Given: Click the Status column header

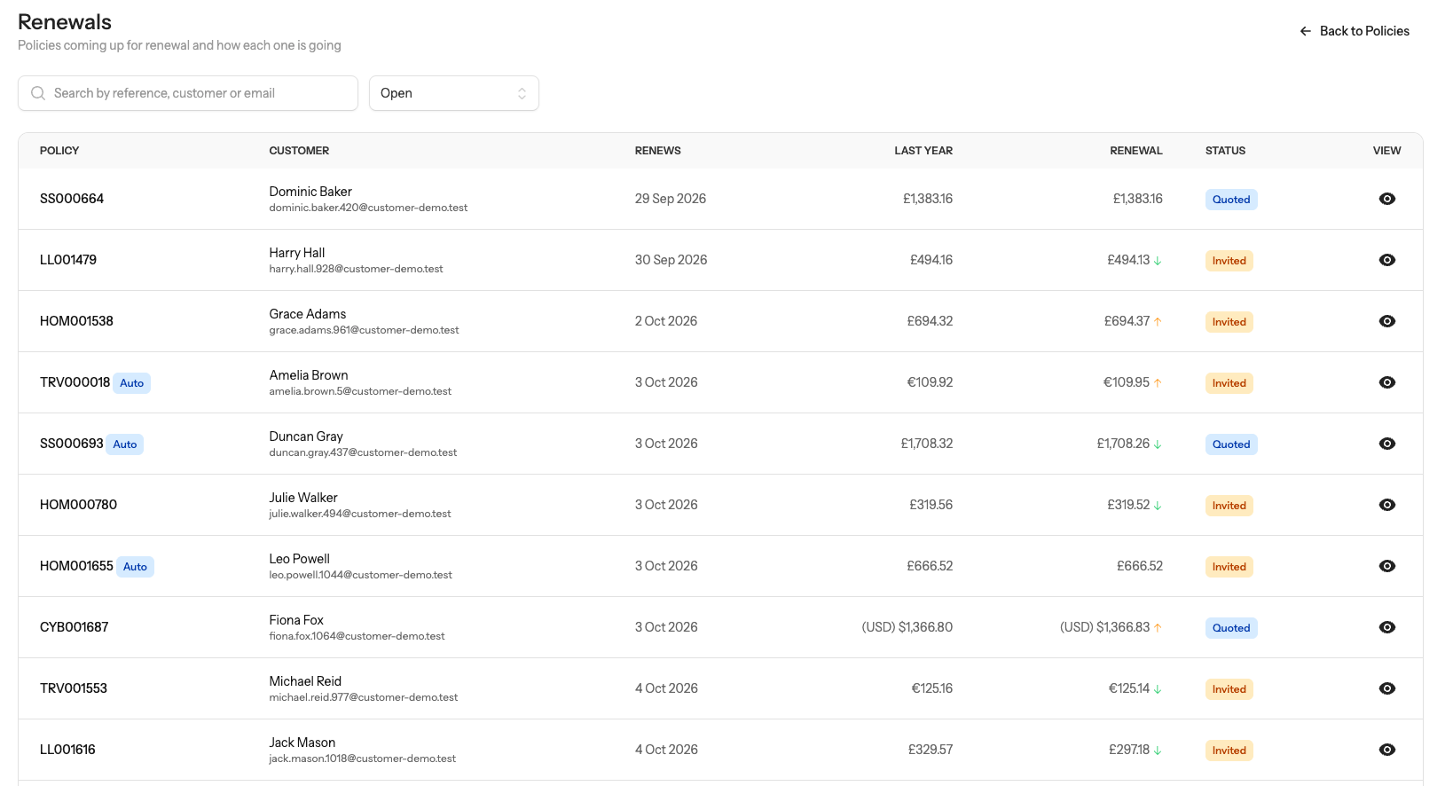Looking at the screenshot, I should (x=1225, y=151).
